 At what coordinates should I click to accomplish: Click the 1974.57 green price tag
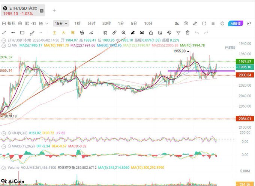pos(245,61)
